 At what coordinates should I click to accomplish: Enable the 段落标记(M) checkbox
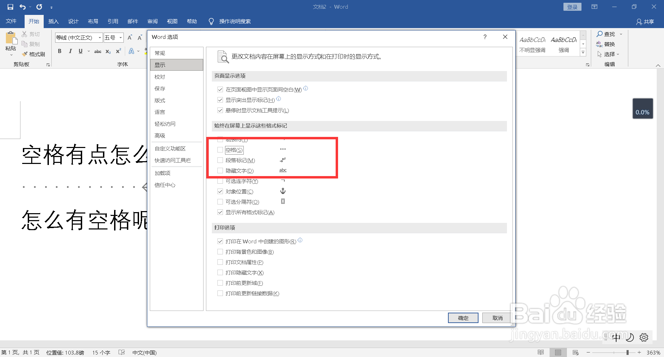(x=220, y=160)
